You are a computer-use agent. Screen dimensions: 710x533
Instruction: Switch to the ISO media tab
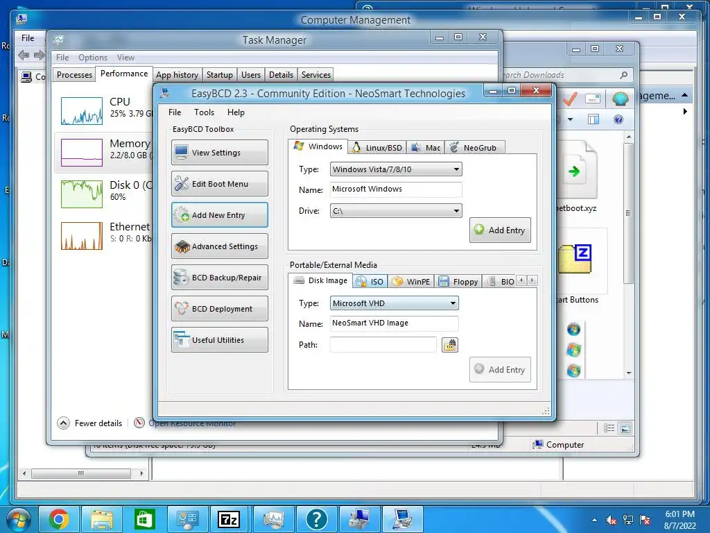click(370, 282)
